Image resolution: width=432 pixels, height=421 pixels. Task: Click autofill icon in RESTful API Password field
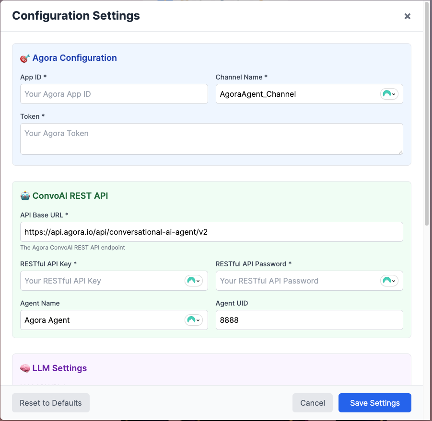point(389,281)
